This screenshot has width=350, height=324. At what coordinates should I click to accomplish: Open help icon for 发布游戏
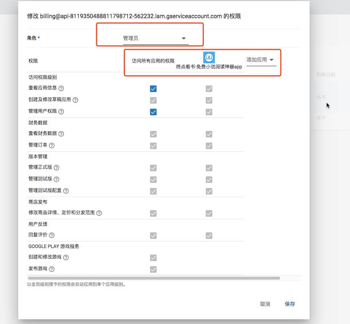(x=52, y=269)
